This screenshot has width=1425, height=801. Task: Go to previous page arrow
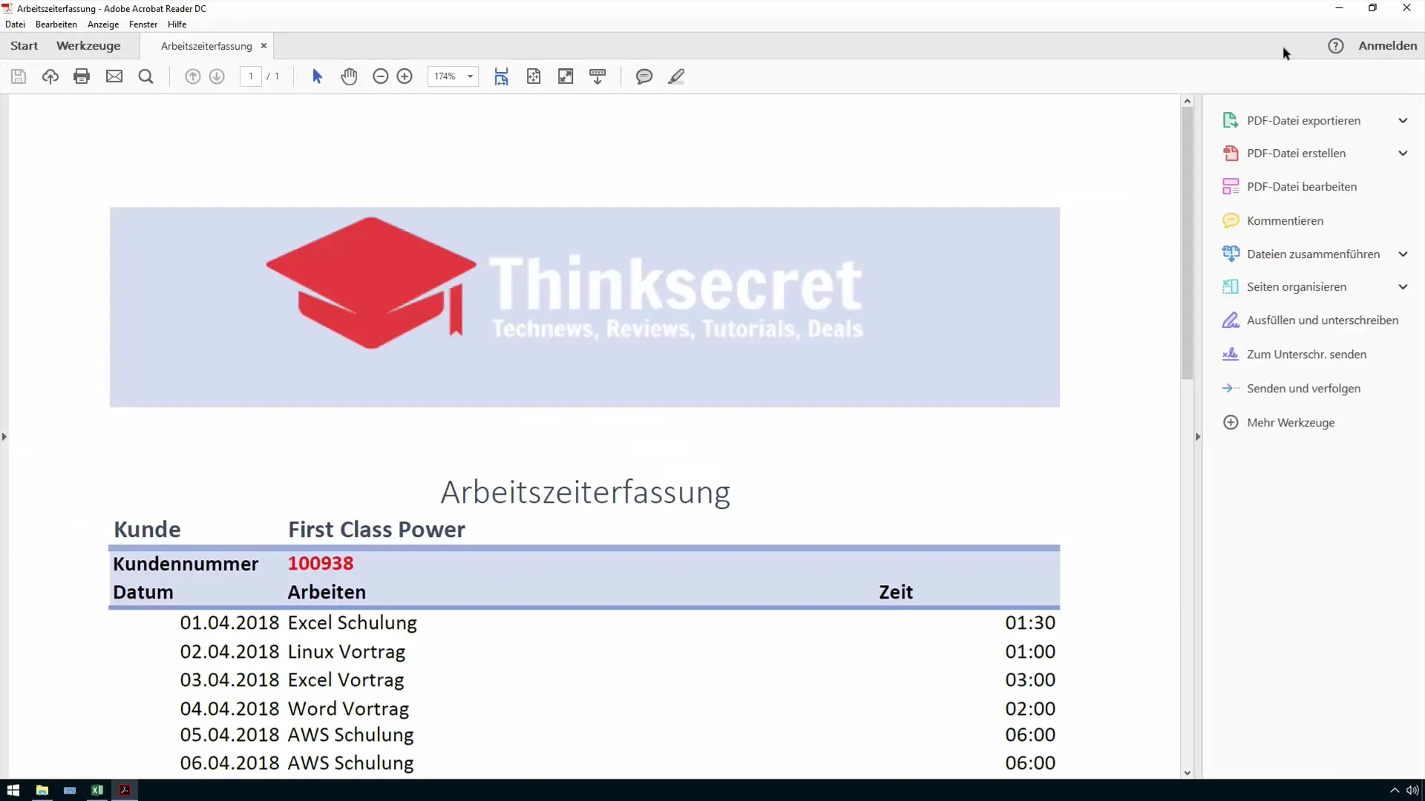pos(192,76)
